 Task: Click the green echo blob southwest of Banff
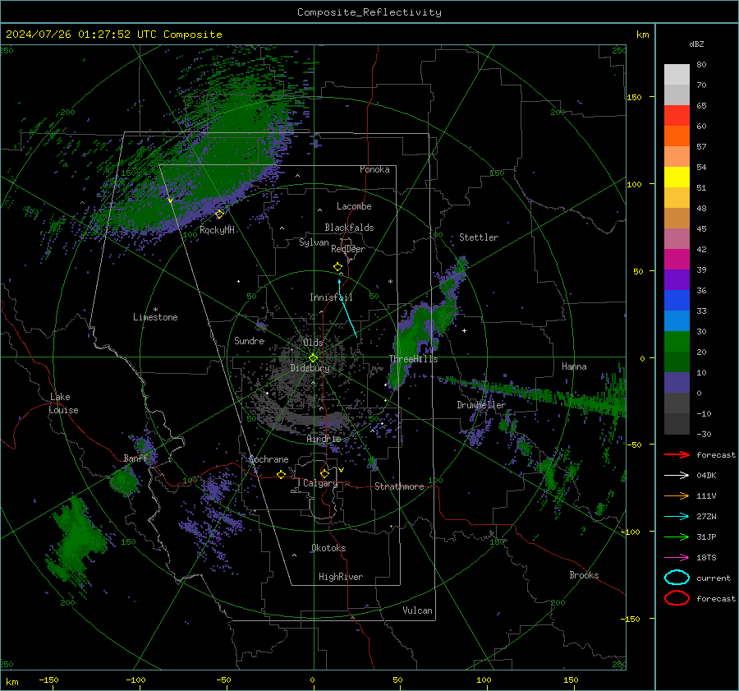pos(124,482)
